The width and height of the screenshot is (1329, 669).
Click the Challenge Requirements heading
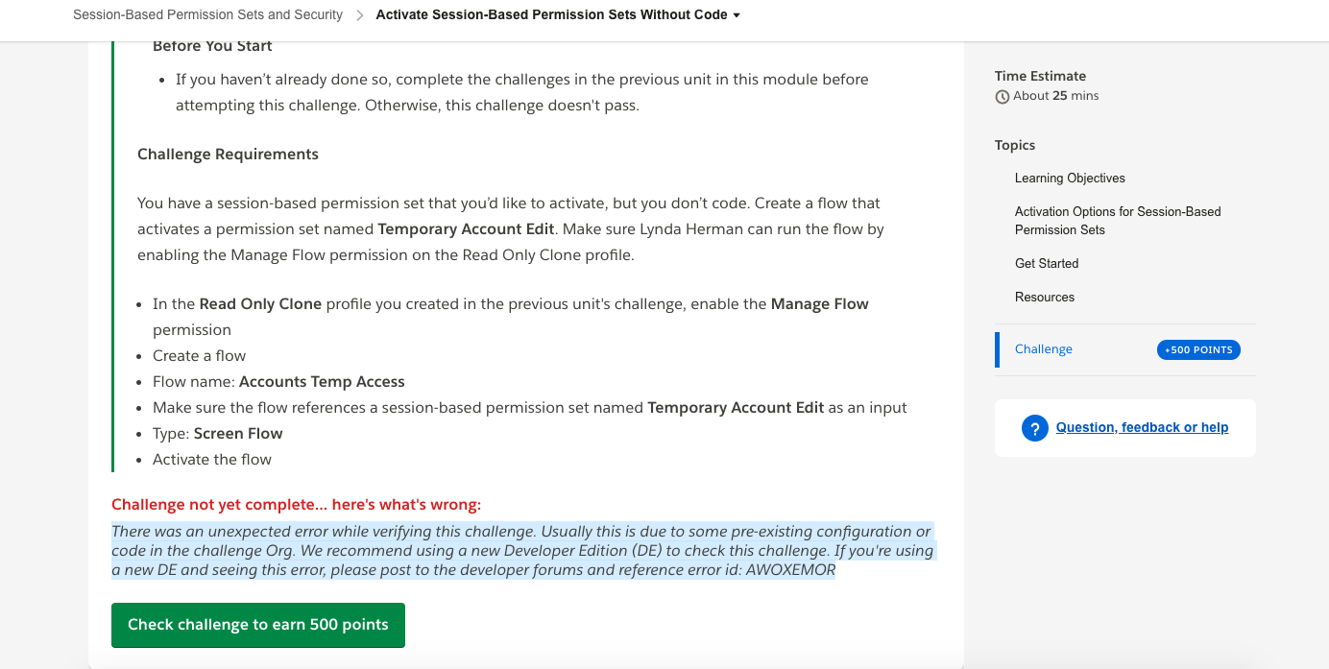[x=228, y=155]
